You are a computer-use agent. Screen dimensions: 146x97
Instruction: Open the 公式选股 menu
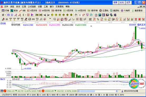32,7
